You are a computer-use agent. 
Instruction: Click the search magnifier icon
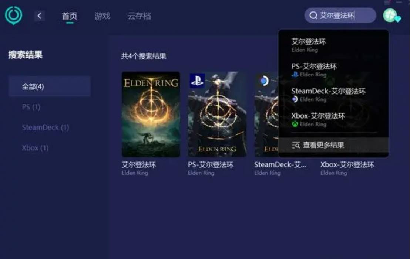313,16
